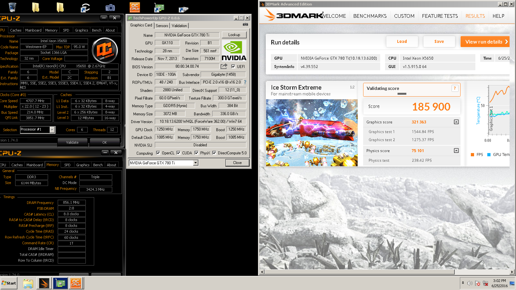
Task: Toggle the UEFI checkbox in GPU-Z
Action: pos(233,66)
